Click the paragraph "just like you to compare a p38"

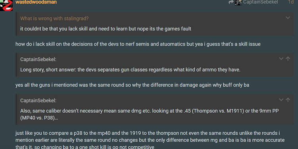(150, 140)
